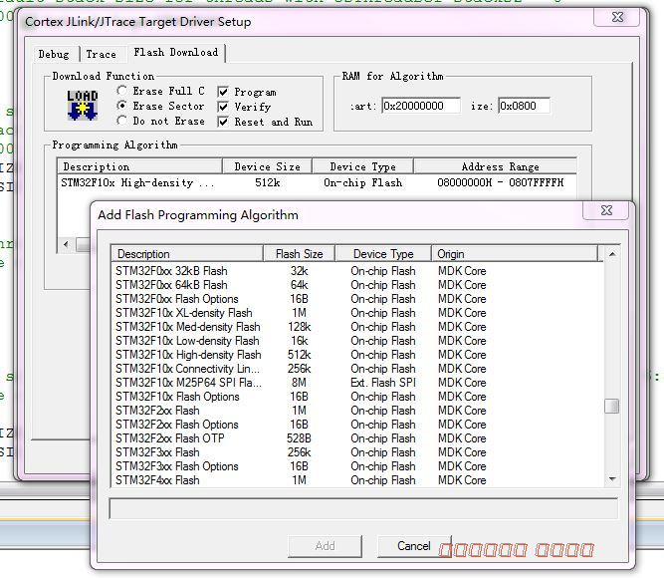Click Cancel in the algorithm dialog
Viewport: 664px width, 578px height.
[414, 546]
